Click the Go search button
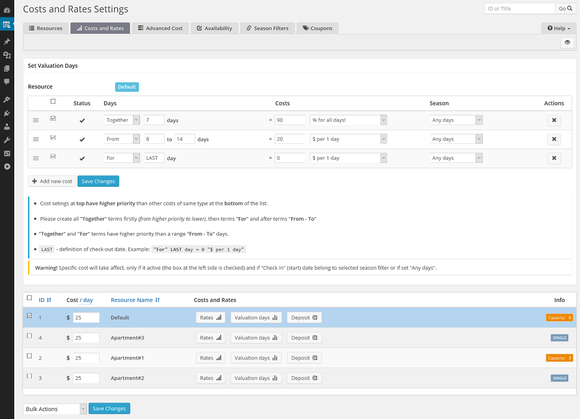The width and height of the screenshot is (580, 419). [565, 8]
